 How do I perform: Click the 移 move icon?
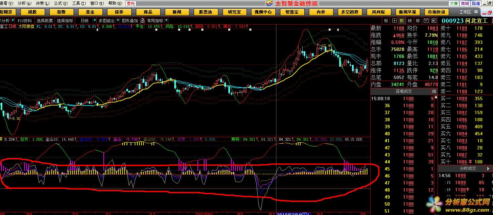(418, 20)
